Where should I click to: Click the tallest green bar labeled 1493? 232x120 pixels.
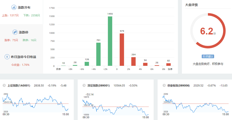[x=110, y=41]
